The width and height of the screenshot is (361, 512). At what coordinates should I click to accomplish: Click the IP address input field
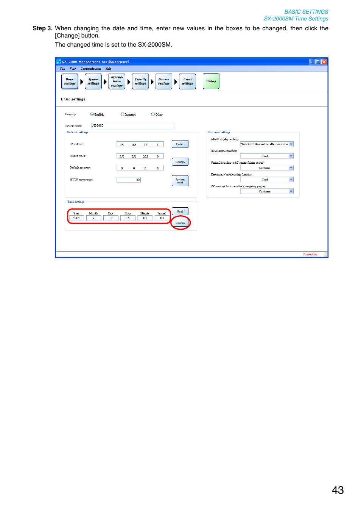[140, 144]
